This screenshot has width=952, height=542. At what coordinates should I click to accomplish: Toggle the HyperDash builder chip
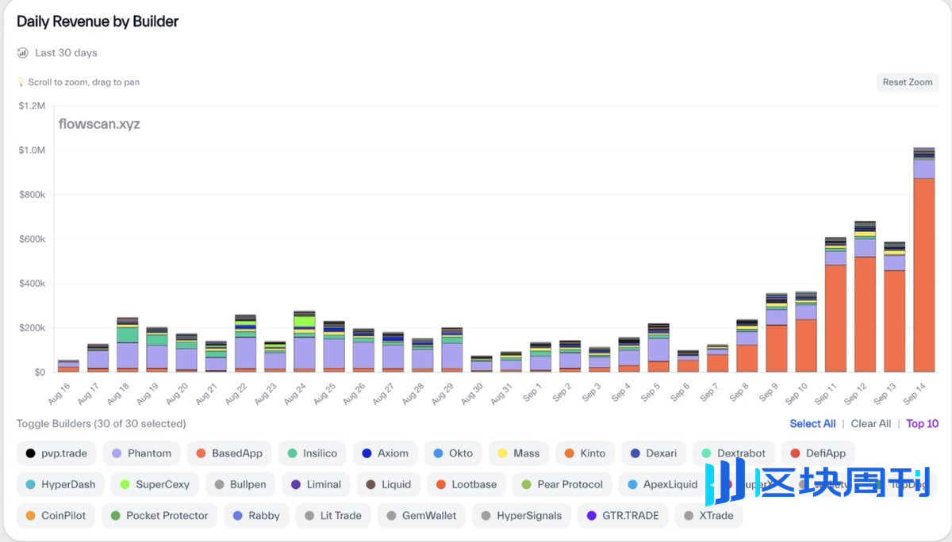click(60, 484)
